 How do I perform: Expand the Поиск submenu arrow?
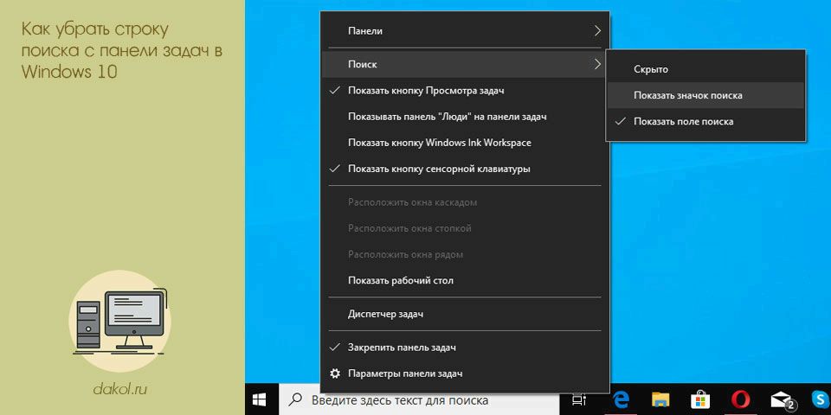click(598, 64)
